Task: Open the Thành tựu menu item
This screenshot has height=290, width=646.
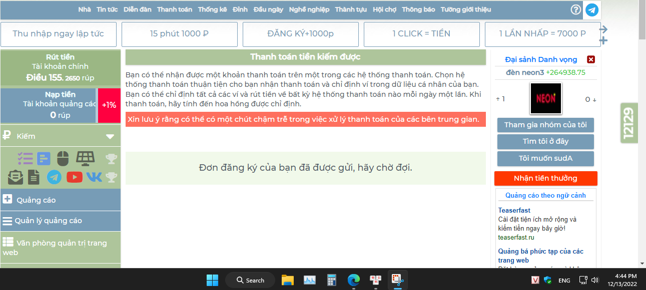Action: point(351,9)
